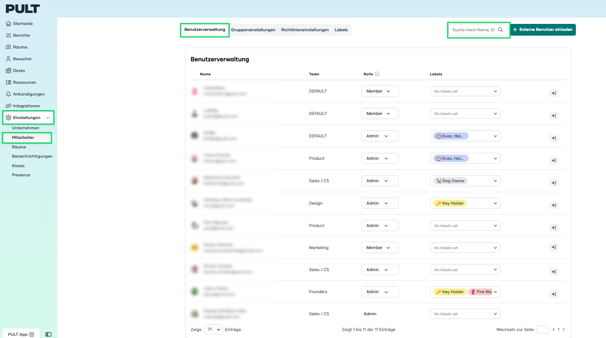The width and height of the screenshot is (606, 338).
Task: Switch to the Benutzerverwaltung tab
Action: coord(205,30)
